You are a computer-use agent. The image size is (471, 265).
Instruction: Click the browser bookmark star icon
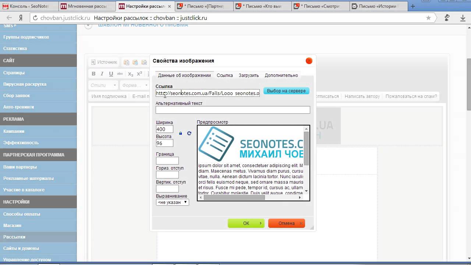[428, 18]
